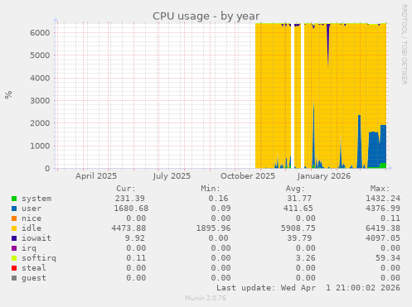Click the 'Avg:' column header
Viewport: 412px width, 307px height.
295,189
